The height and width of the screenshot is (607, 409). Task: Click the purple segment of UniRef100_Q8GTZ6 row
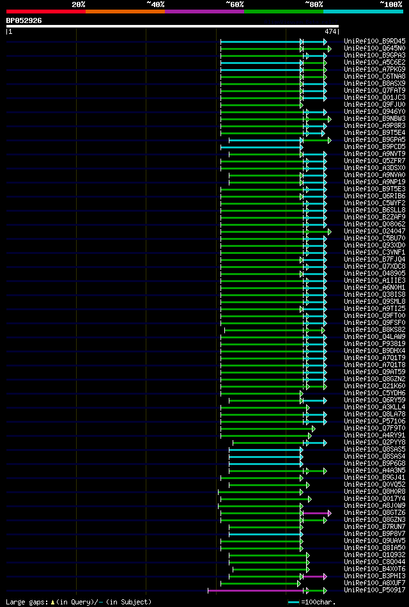pos(316,514)
